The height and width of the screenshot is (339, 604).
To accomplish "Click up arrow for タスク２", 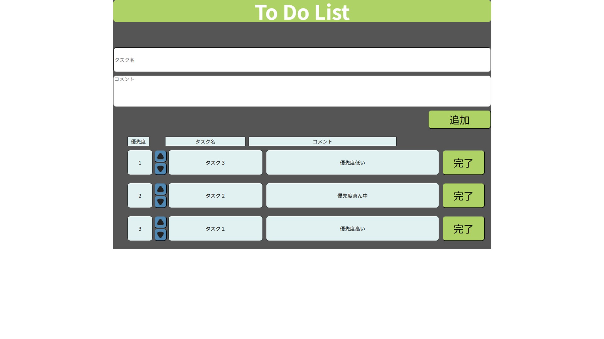I will pos(160,189).
